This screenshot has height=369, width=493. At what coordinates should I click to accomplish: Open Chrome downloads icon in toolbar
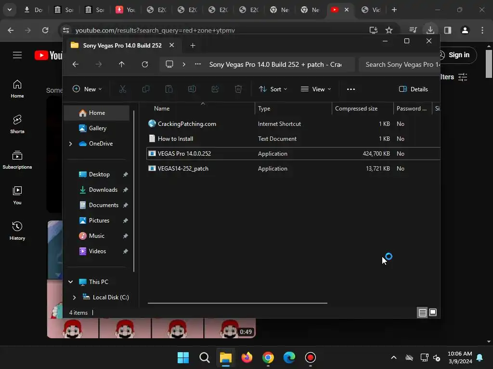click(430, 30)
